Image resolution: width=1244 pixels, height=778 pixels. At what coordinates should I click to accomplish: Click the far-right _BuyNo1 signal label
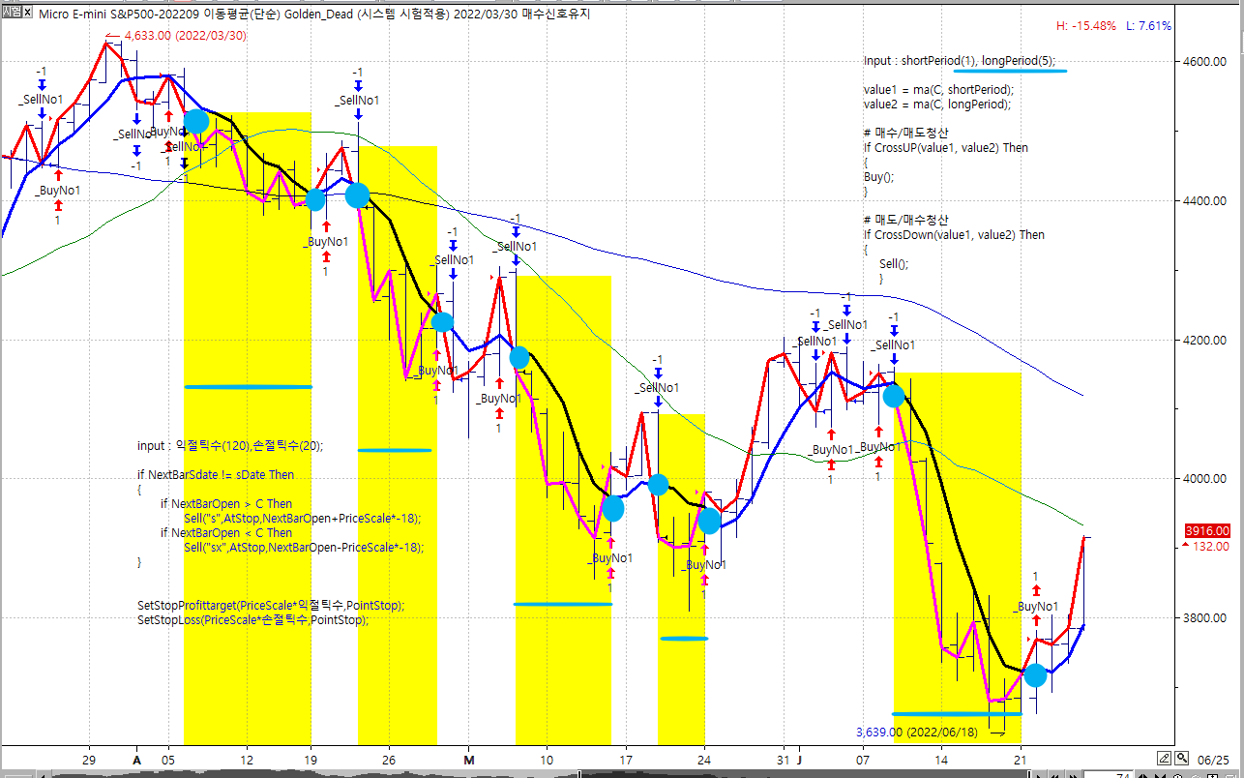click(1035, 607)
